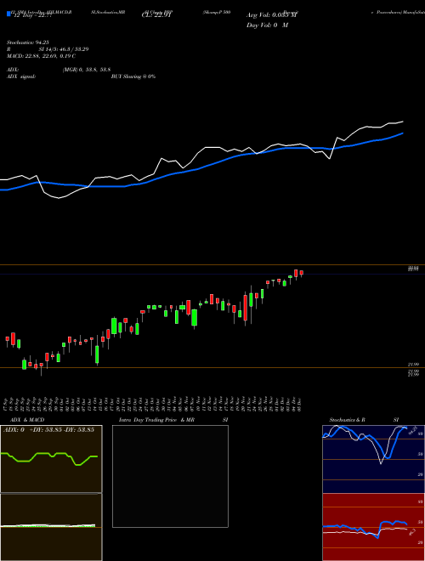The image size is (425, 561).
Task: Click the blue 12-day SMA legend square
Action: 9,14
